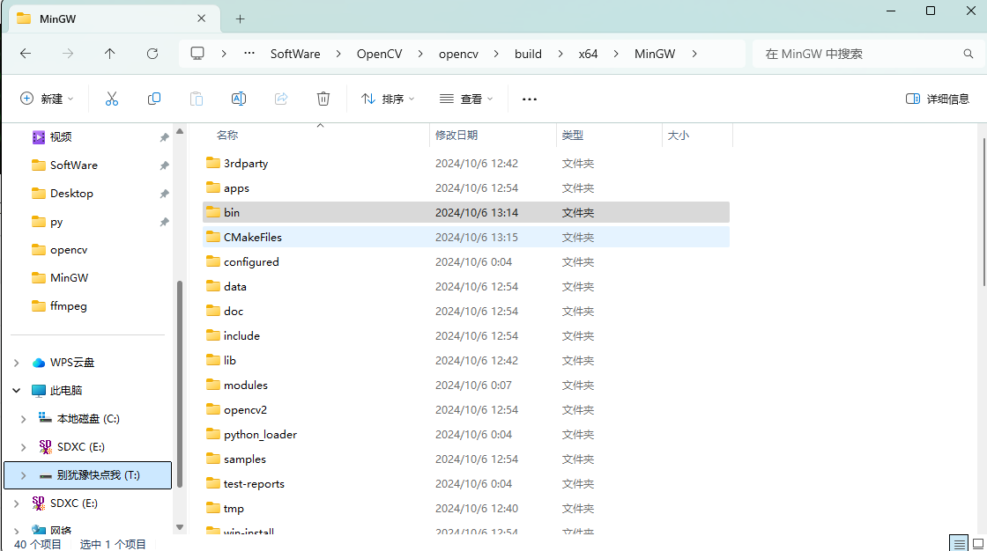This screenshot has height=551, width=987.
Task: Switch to large thumbnails view icon
Action: point(976,543)
